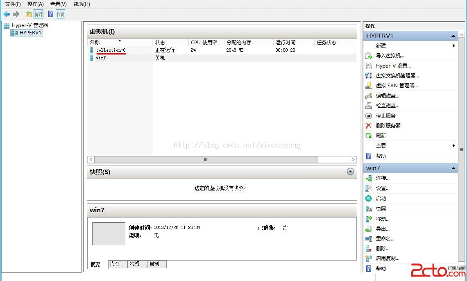
Task: Sort by 名称 column header
Action: 120,42
